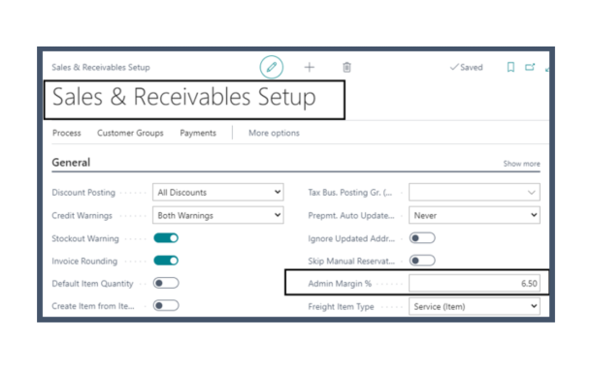Open Credit Warnings dropdown
This screenshot has width=592, height=369.
(x=218, y=215)
